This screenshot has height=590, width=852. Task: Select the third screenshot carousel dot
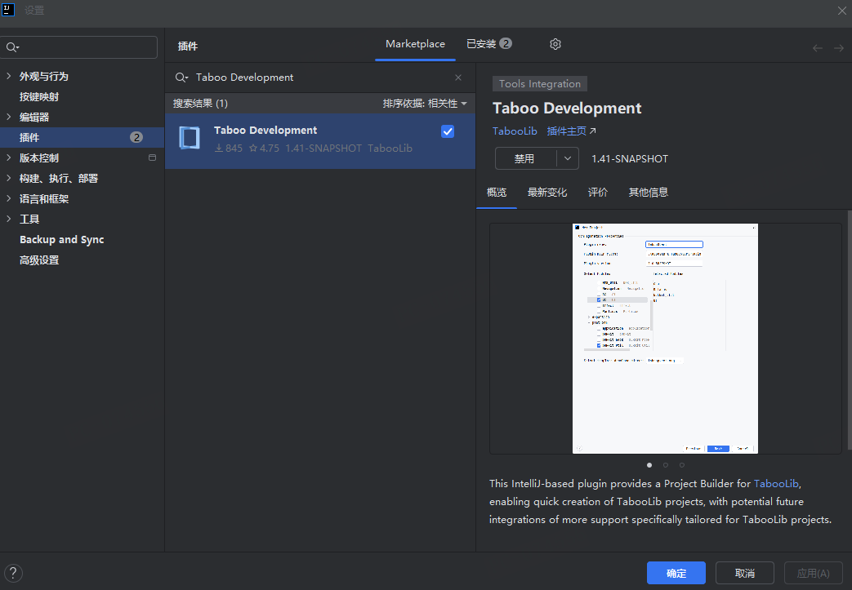(x=682, y=465)
